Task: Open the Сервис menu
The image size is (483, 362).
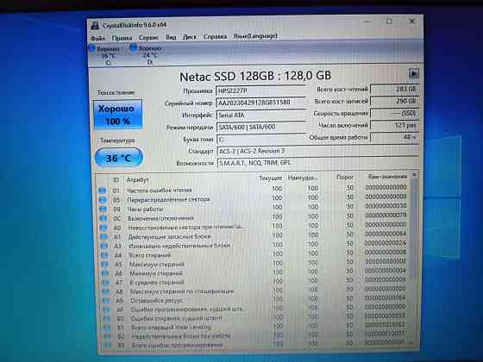Action: (148, 38)
